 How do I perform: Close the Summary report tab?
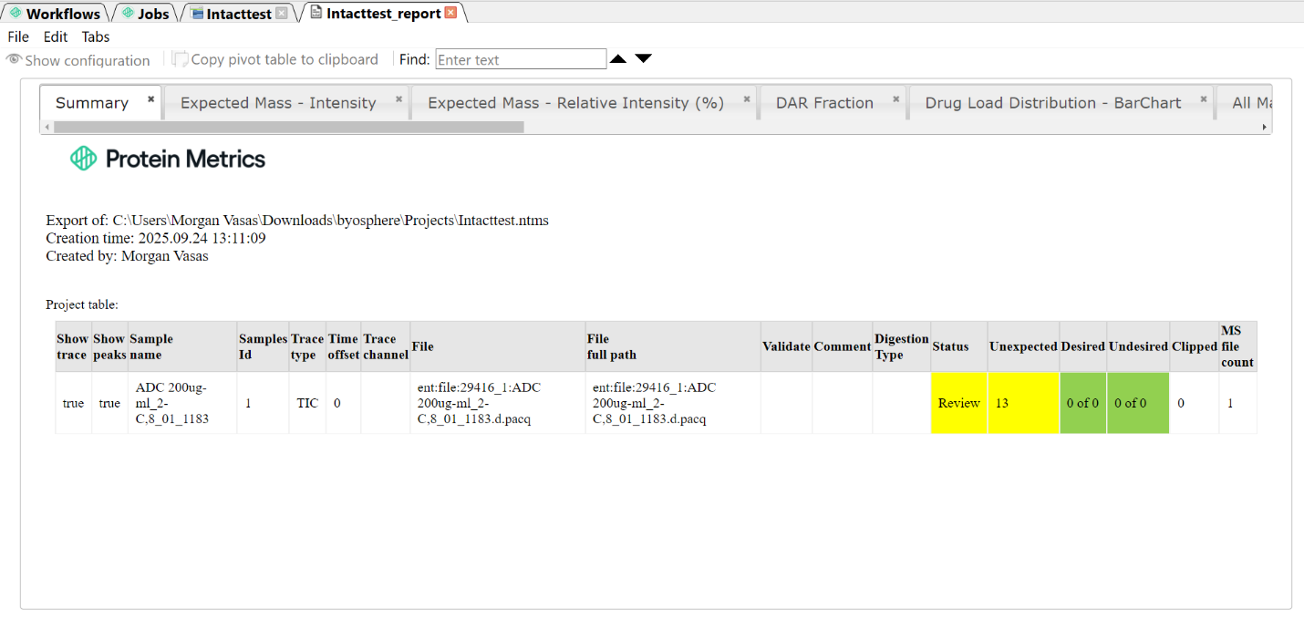click(151, 98)
